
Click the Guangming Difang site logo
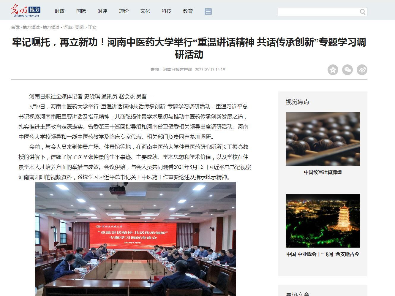click(26, 11)
